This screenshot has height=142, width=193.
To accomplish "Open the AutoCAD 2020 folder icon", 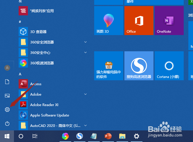I will tap(23, 125).
